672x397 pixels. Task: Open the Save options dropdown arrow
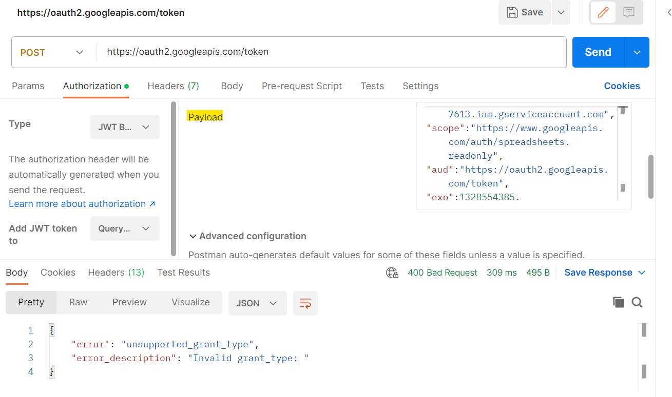(561, 12)
